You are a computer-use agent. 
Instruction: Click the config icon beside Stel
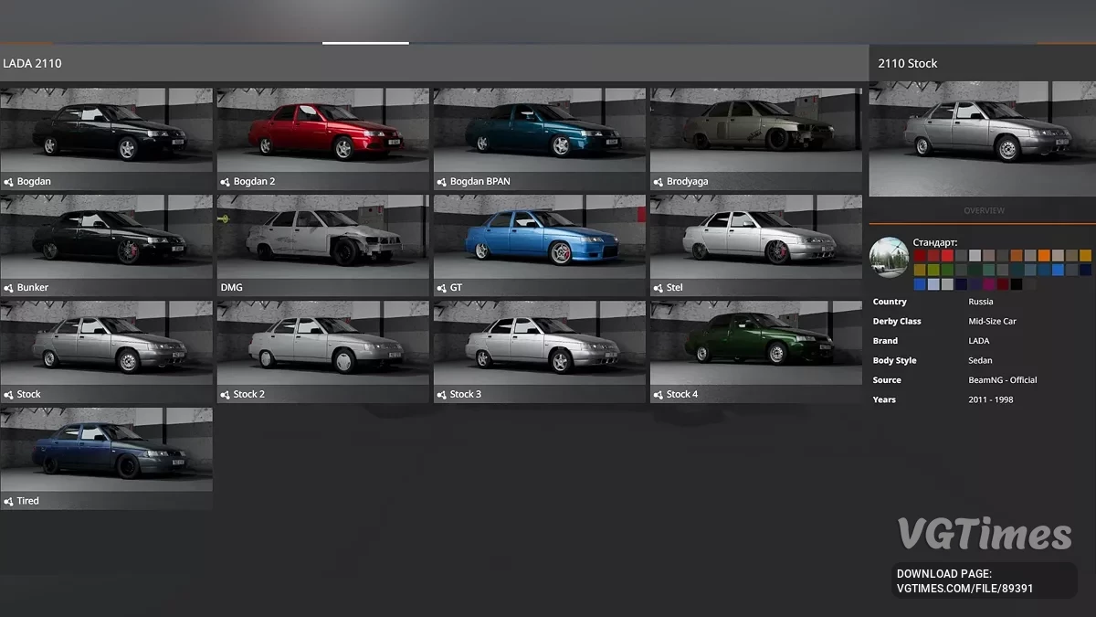coord(658,288)
